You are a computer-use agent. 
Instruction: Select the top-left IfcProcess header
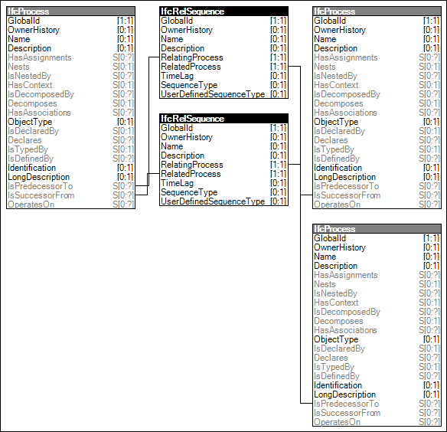click(x=70, y=11)
